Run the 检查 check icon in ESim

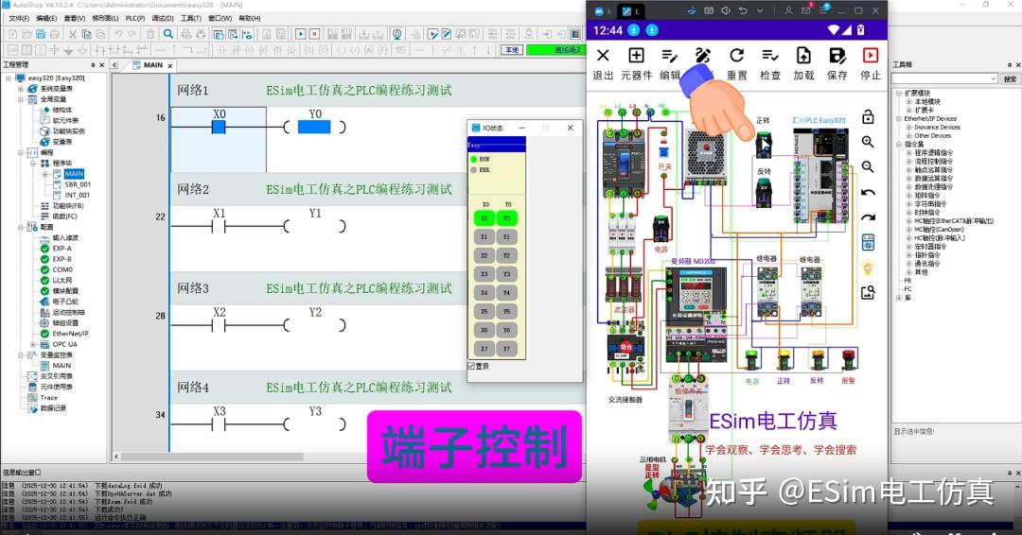770,56
